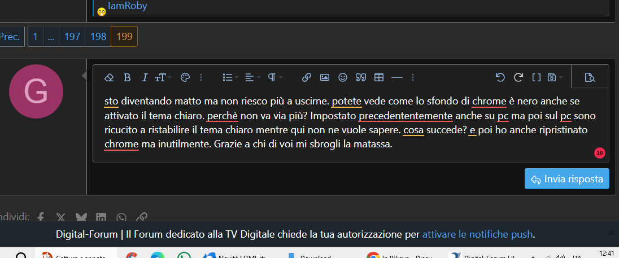The height and width of the screenshot is (258, 619).
Task: Undo the last edit
Action: click(x=500, y=77)
